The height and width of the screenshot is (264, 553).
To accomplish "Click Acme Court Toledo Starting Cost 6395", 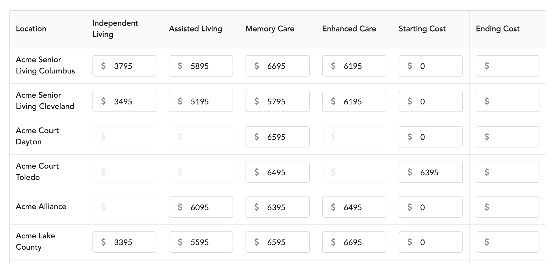I will tap(431, 172).
